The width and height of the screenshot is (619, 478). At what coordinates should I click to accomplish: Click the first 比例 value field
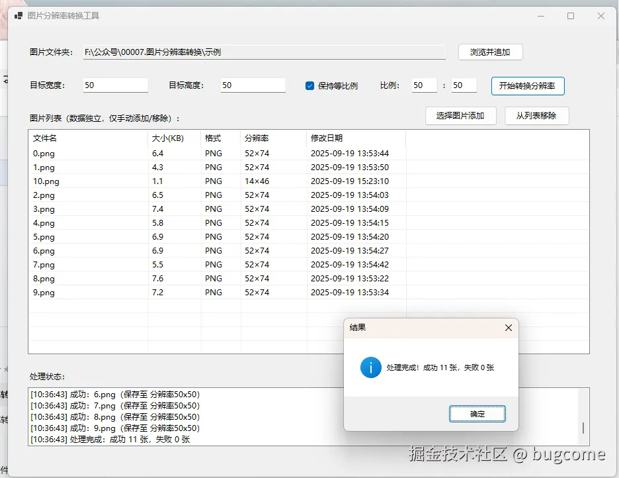point(425,85)
